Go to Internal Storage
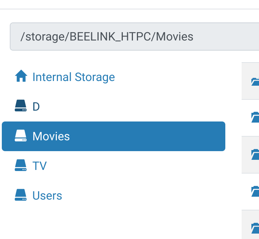The height and width of the screenshot is (239, 259). pyautogui.click(x=74, y=77)
